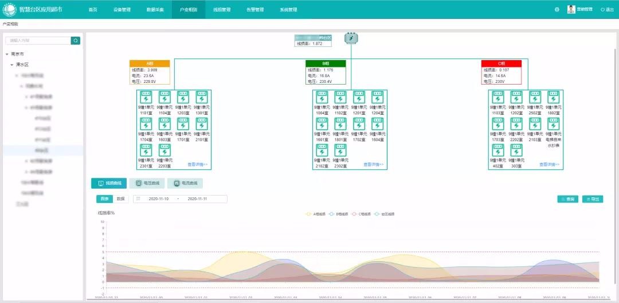619x303 pixels.
Task: Click 查看详情 link under B相 group
Action: point(373,165)
